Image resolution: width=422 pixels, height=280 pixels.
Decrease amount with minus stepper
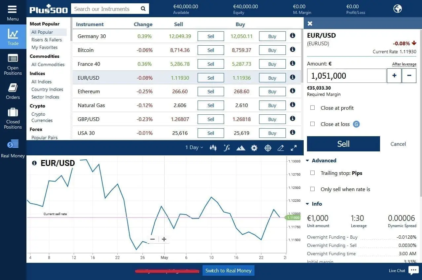[409, 76]
